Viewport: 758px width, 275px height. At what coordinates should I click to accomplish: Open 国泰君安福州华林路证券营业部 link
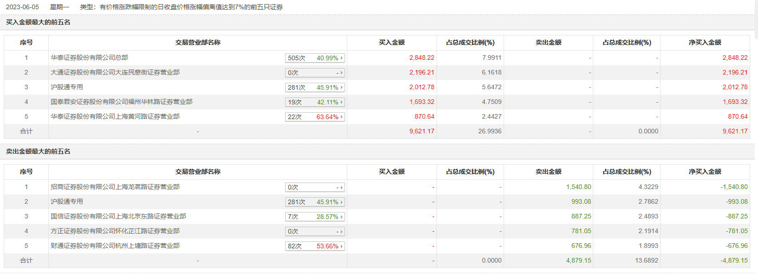pos(121,102)
